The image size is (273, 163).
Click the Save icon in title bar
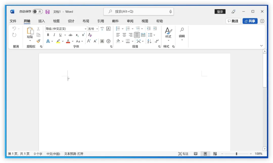[x=48, y=12]
